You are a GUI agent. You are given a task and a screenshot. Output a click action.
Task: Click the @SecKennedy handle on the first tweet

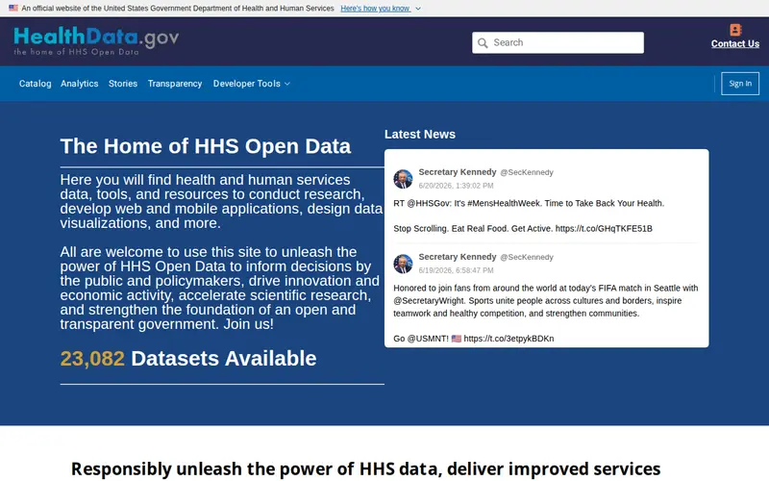coord(527,172)
